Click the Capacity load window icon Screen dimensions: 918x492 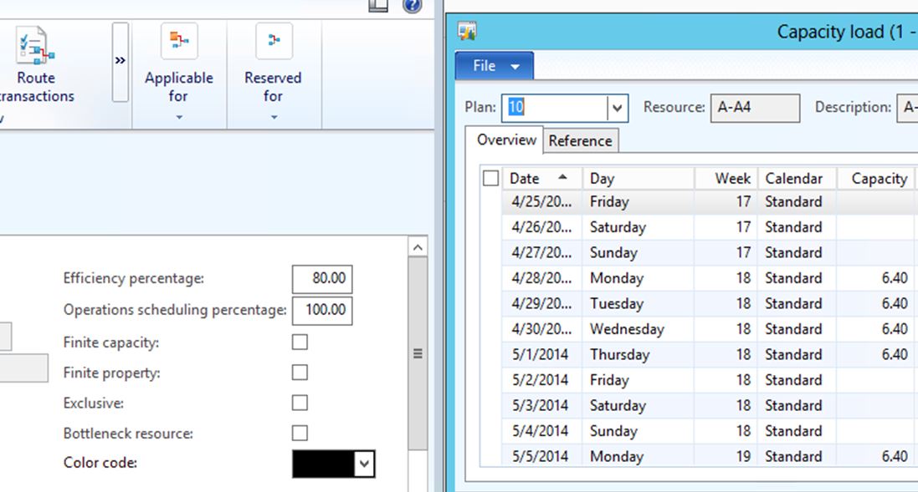point(467,32)
